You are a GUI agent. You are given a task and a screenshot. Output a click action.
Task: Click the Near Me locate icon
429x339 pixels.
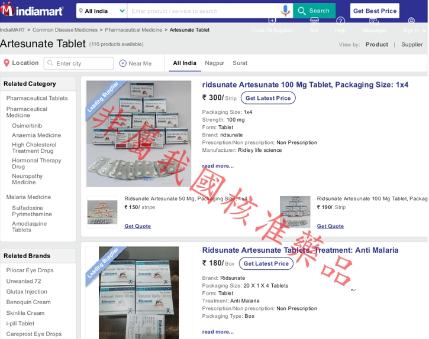[x=123, y=63]
